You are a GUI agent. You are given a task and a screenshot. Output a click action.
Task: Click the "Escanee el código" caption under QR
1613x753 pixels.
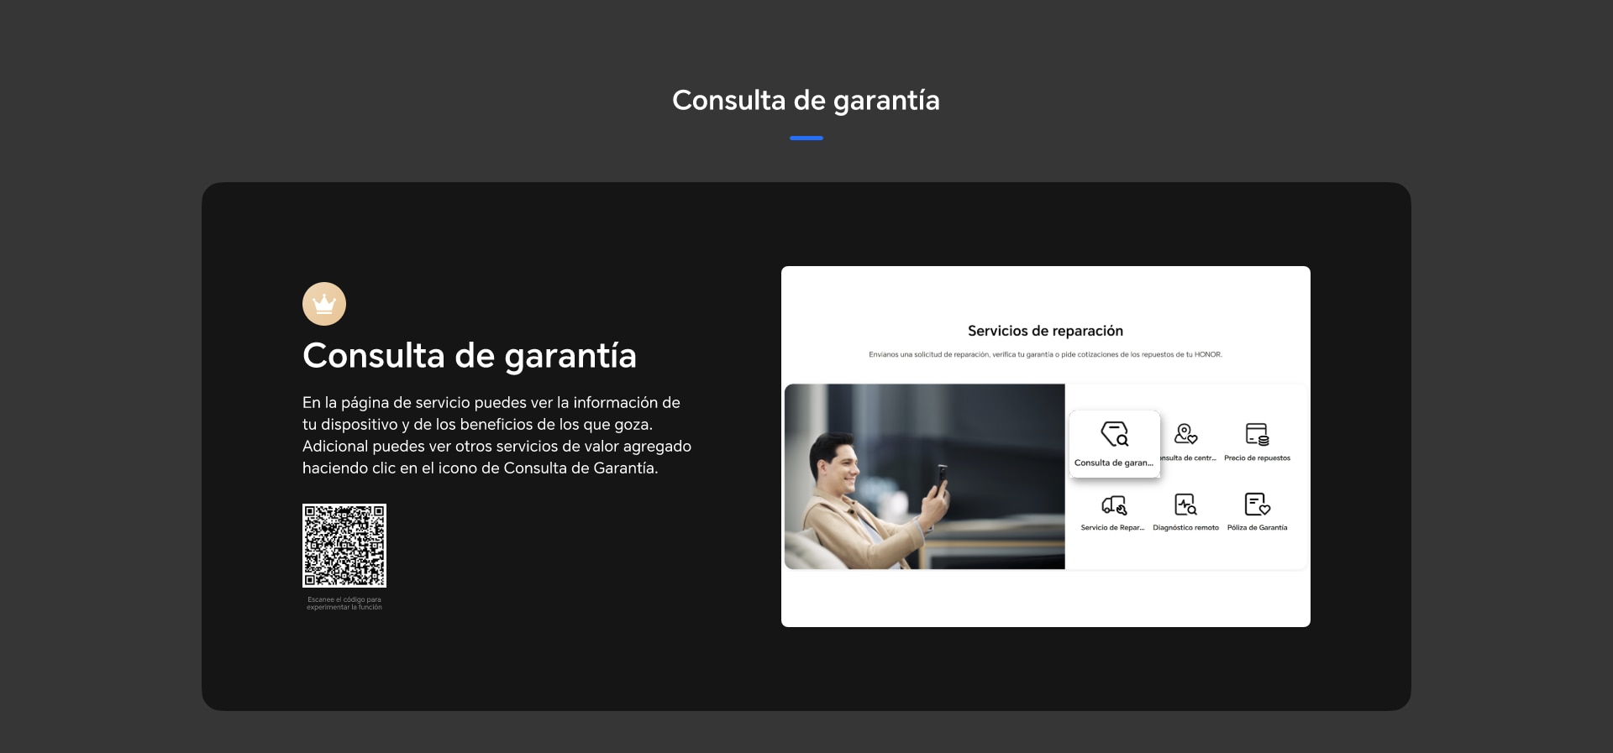point(344,604)
